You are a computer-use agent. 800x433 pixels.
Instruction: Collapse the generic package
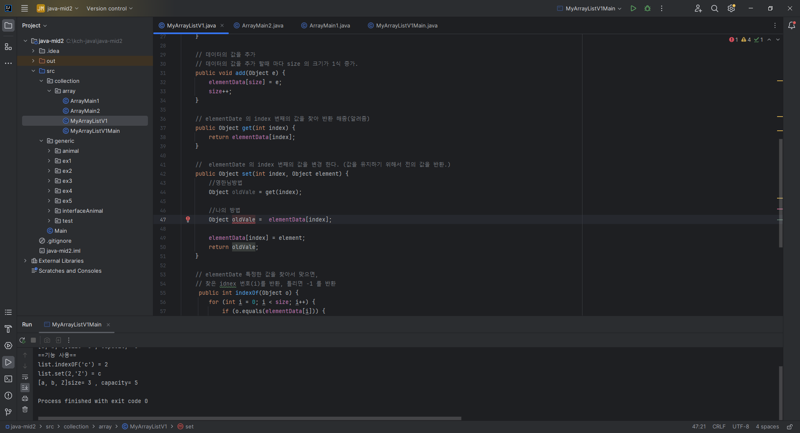tap(41, 141)
